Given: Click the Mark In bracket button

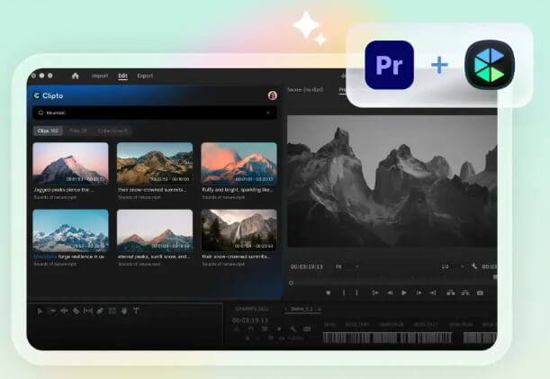Looking at the screenshot, I should click(344, 293).
